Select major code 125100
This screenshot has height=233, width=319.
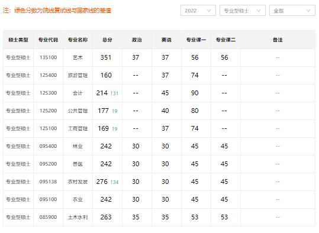tap(48, 128)
